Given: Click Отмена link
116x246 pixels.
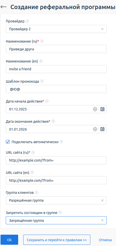Looking at the screenshot, I should coord(105,240).
